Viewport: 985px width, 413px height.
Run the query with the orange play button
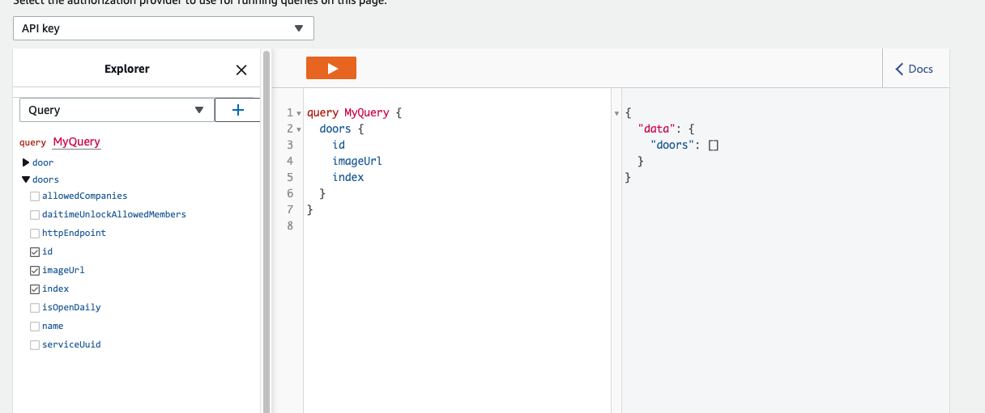(331, 69)
